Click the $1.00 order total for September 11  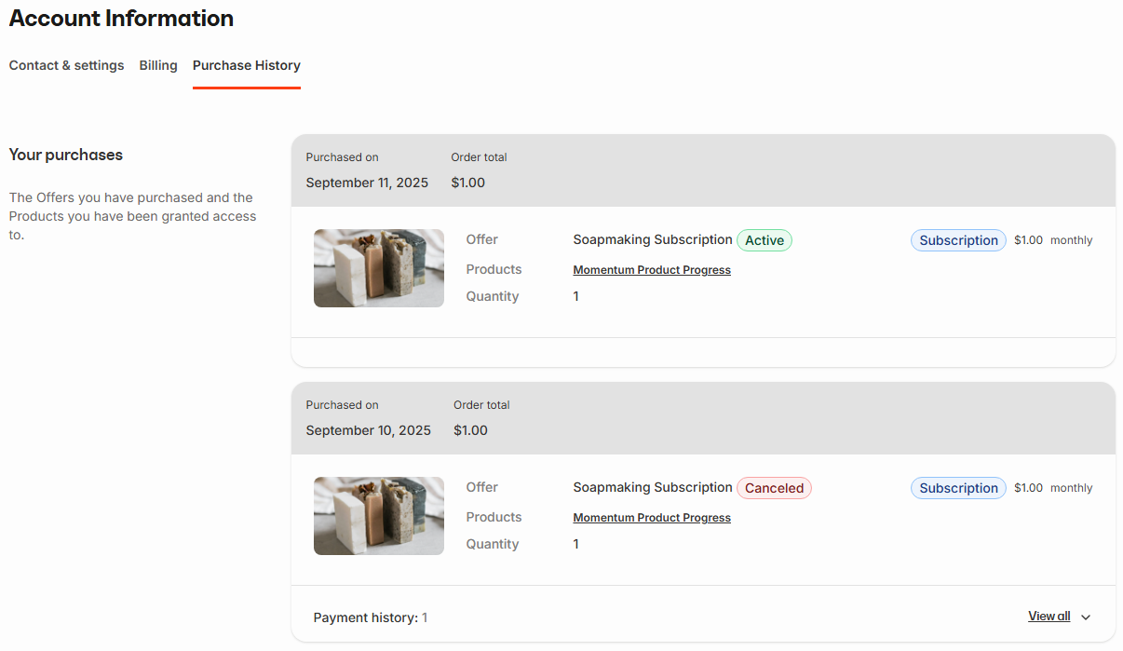[x=467, y=182]
